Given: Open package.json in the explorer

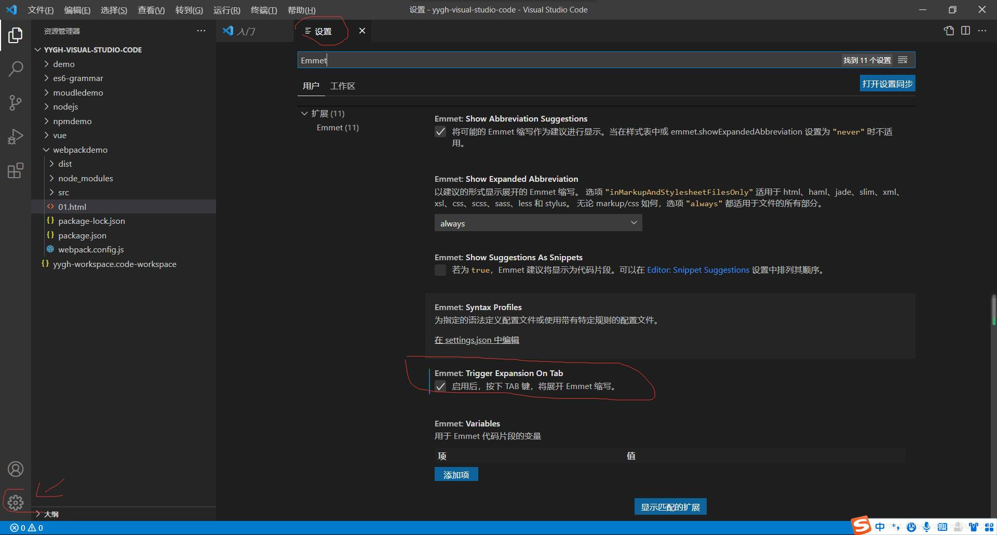Looking at the screenshot, I should (124, 235).
